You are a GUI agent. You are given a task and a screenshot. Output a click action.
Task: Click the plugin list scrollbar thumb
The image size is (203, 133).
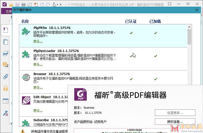[189, 37]
